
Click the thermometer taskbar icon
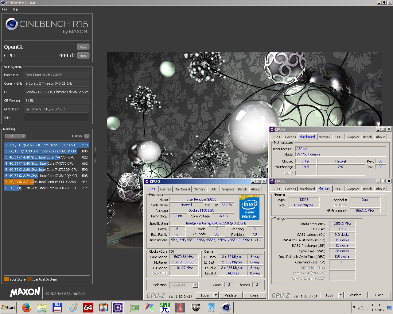[x=103, y=307]
